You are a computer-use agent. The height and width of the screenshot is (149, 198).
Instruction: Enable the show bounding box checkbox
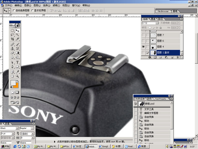32,11
